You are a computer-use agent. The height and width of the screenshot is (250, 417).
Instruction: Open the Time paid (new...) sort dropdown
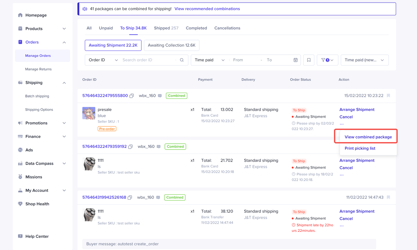pyautogui.click(x=365, y=60)
